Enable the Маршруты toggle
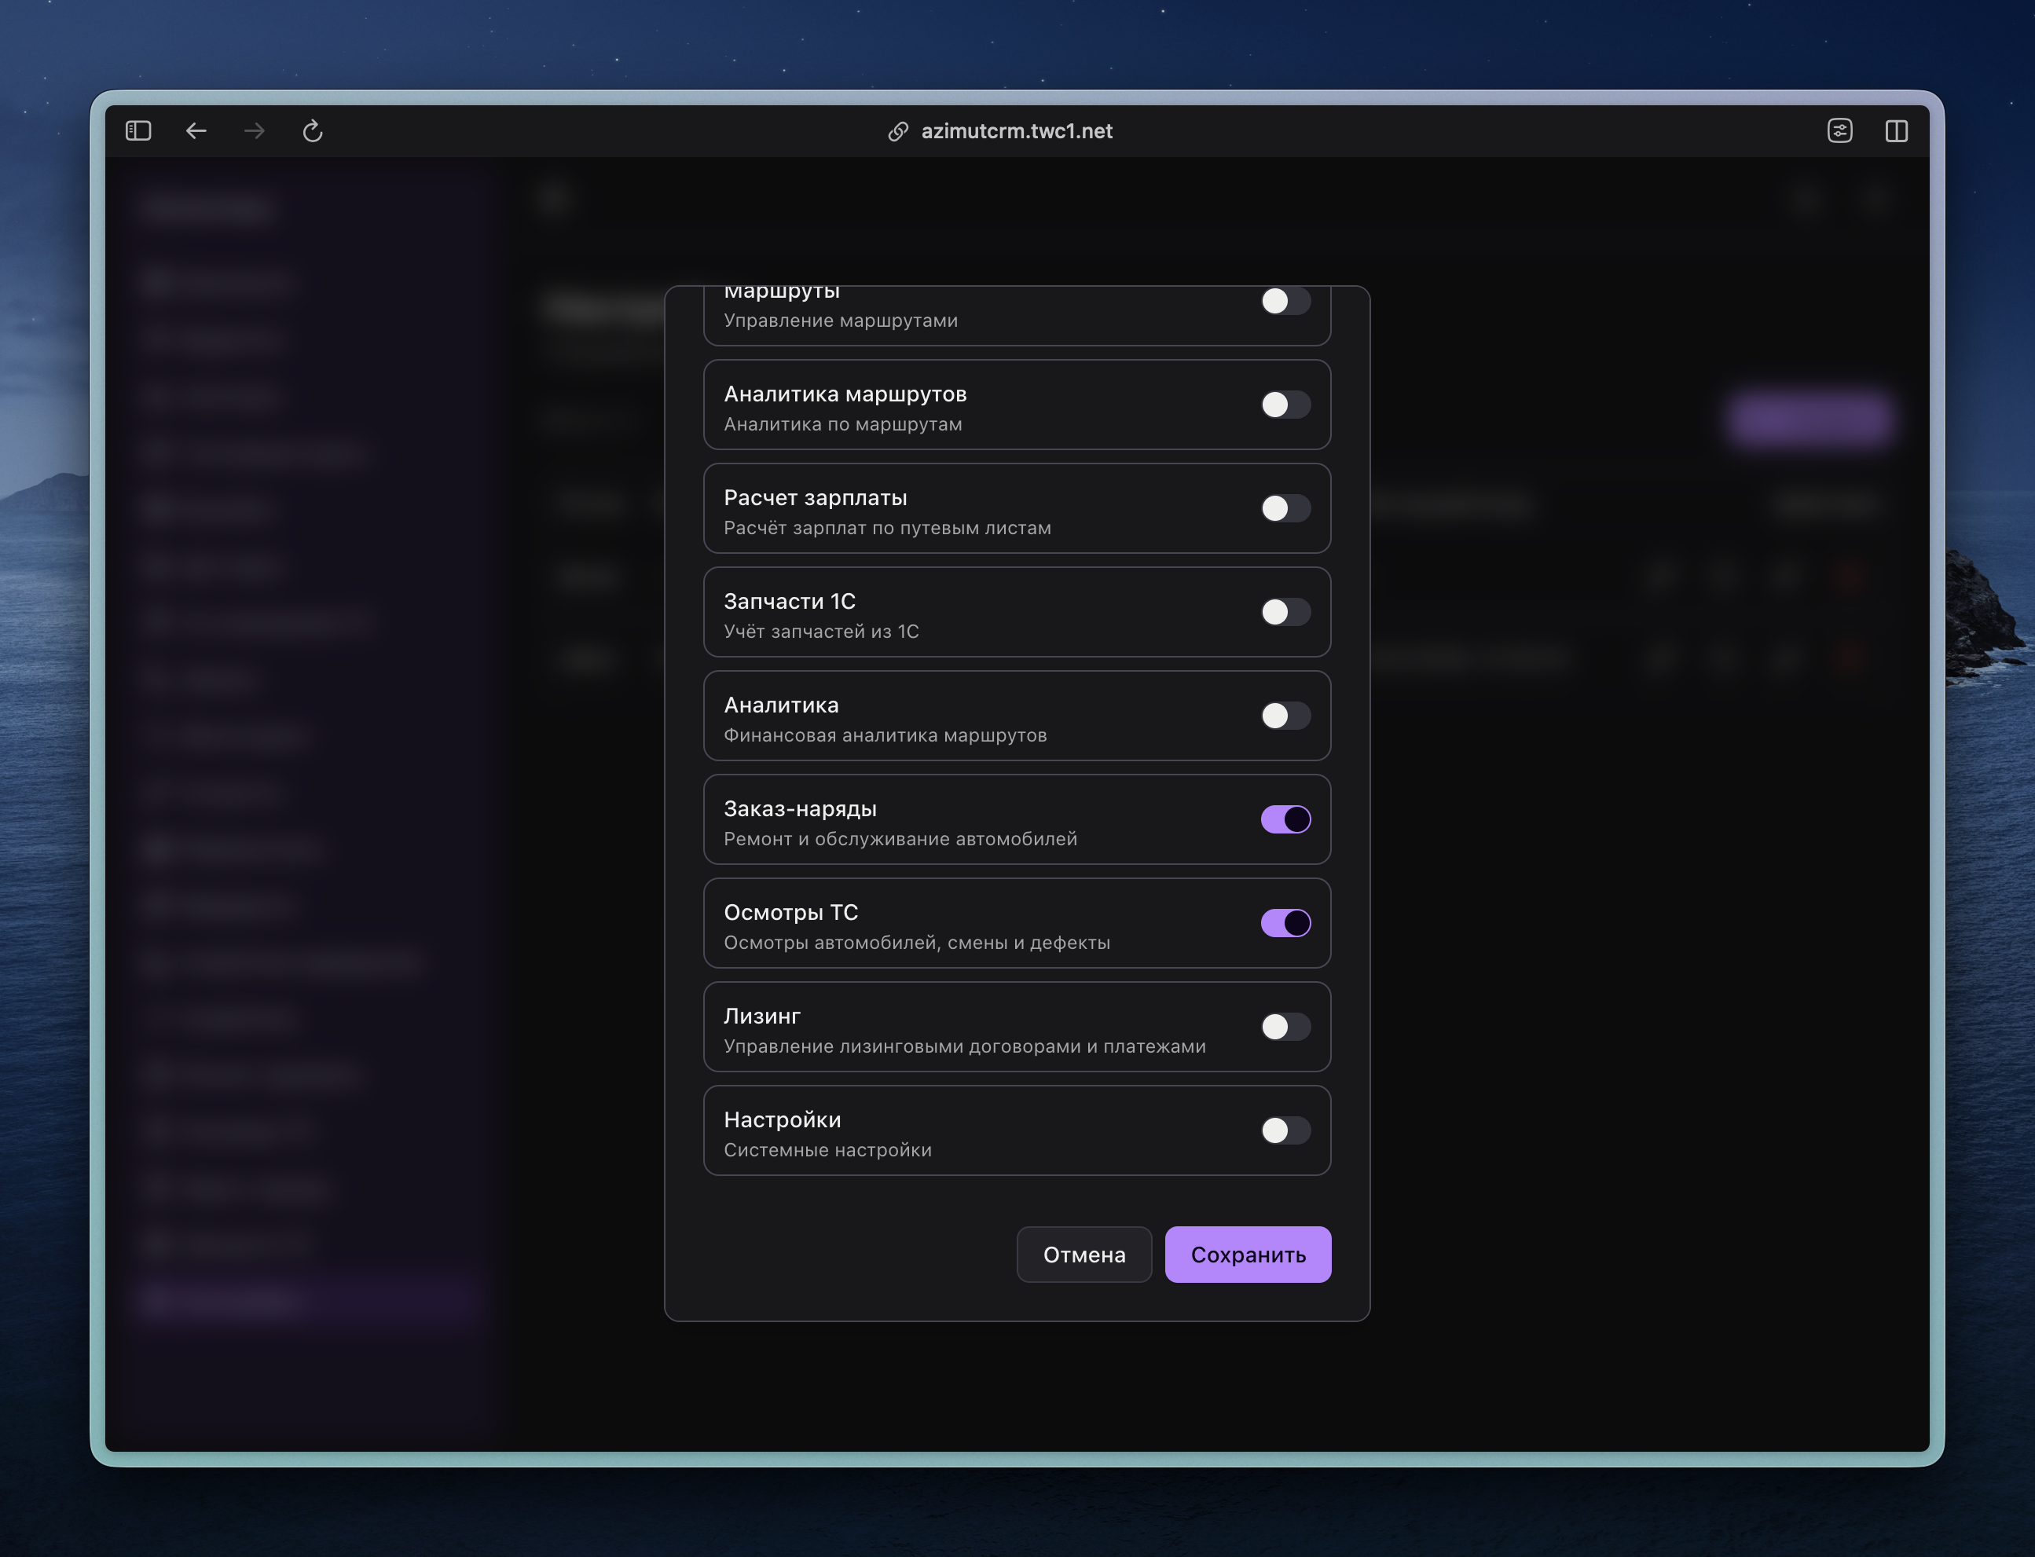This screenshot has height=1557, width=2035. click(1285, 301)
